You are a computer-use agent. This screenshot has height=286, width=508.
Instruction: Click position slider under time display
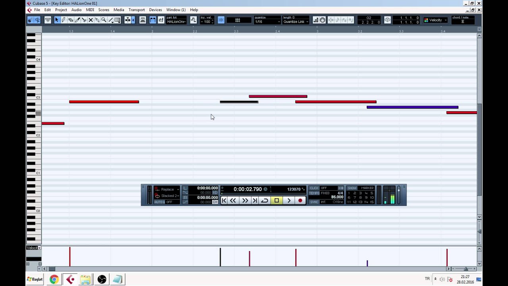click(x=263, y=194)
